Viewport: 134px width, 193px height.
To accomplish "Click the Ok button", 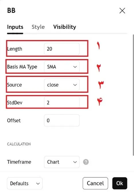I will 120,183.
